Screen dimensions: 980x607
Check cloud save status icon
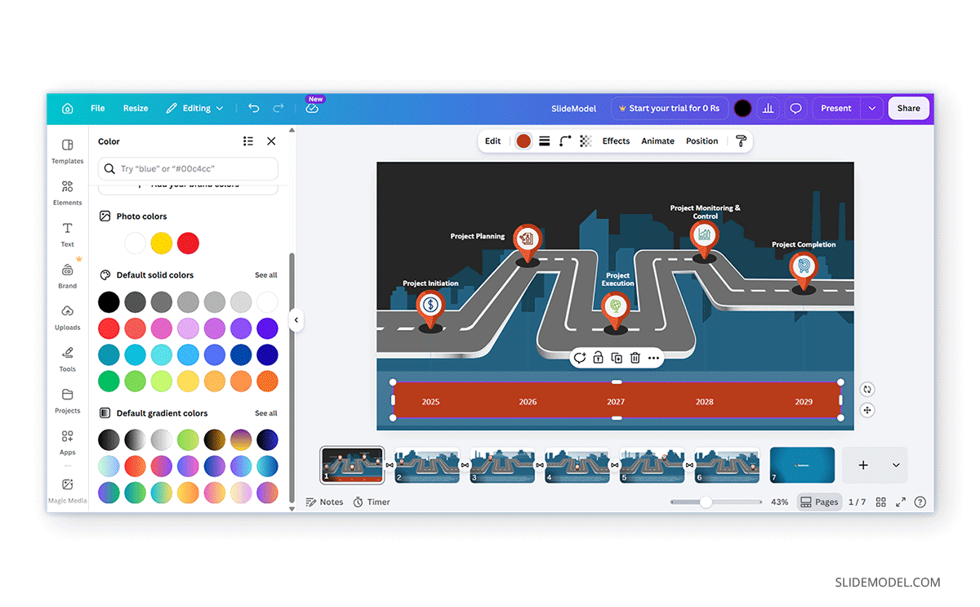[x=312, y=108]
